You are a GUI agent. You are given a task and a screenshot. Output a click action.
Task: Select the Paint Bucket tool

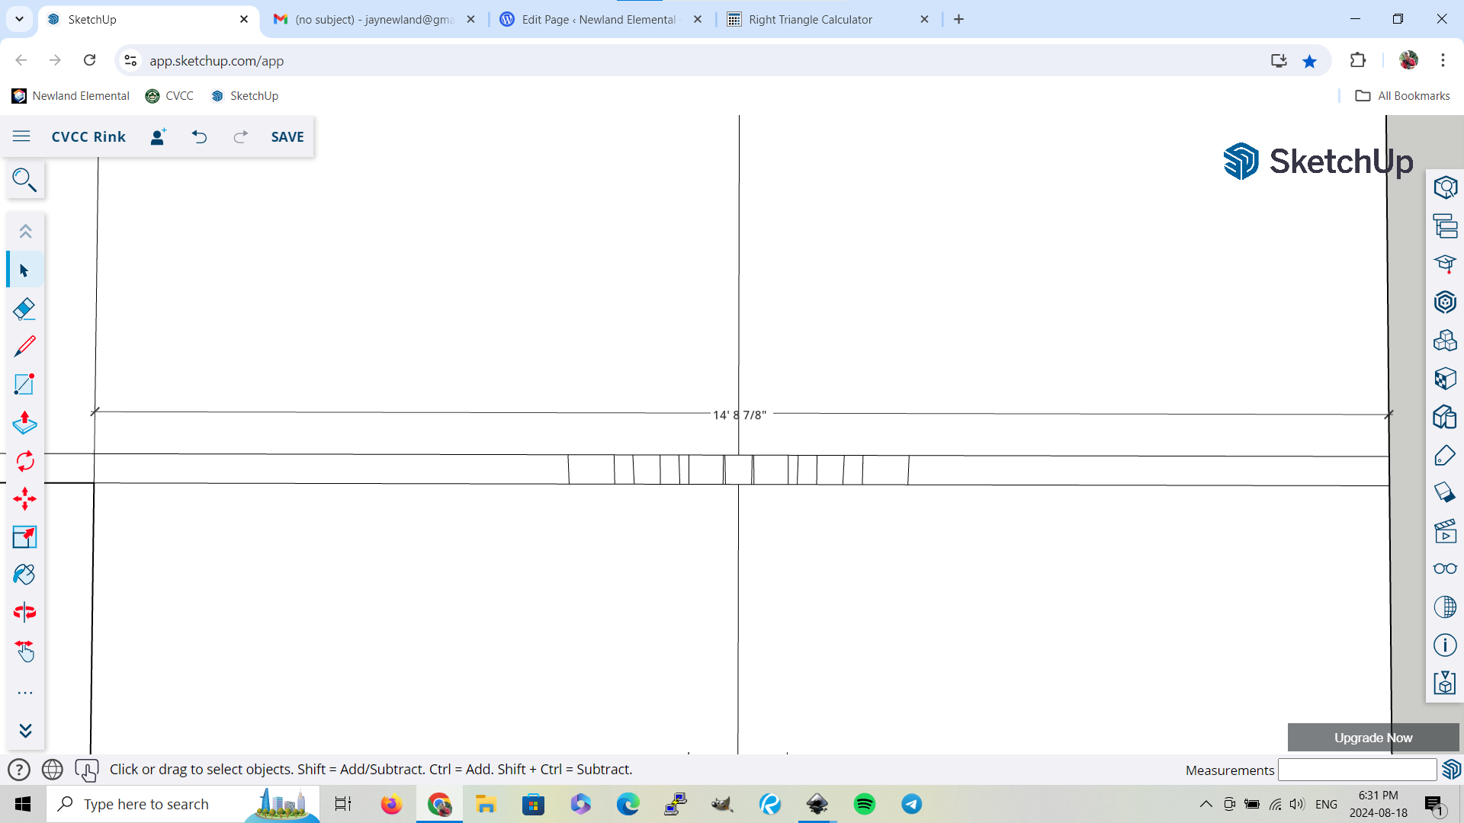[x=24, y=575]
